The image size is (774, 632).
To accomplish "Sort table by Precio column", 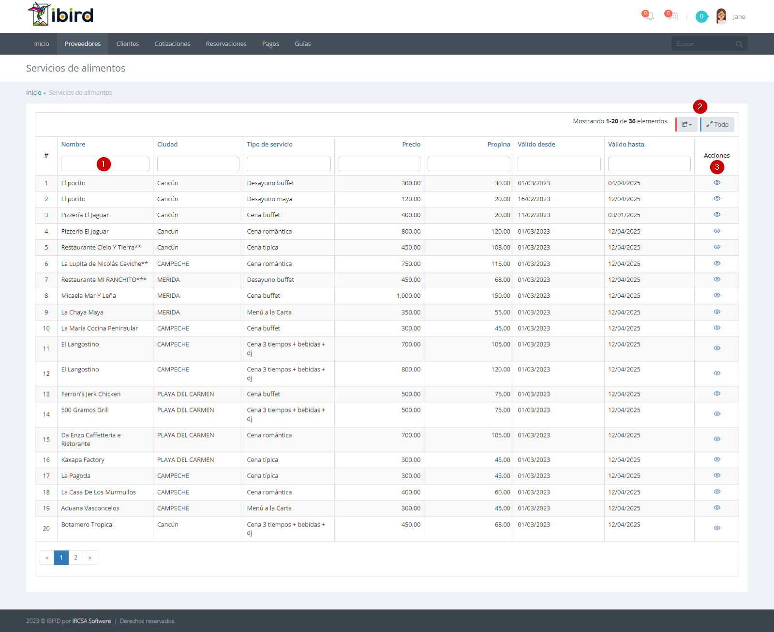I will pos(411,145).
